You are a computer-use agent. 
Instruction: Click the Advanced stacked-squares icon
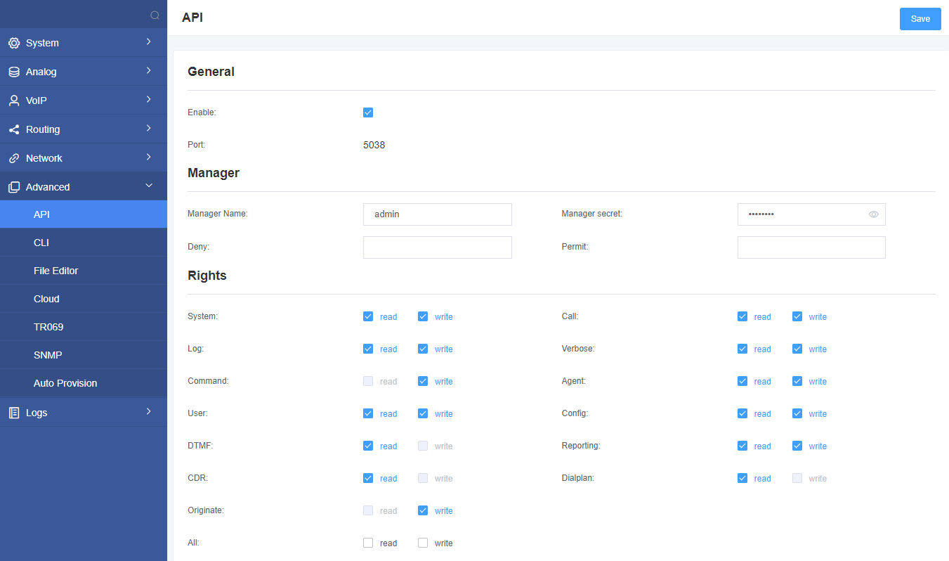pyautogui.click(x=14, y=187)
